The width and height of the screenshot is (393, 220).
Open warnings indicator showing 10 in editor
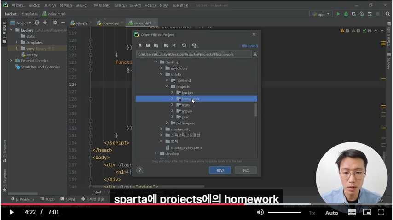point(345,31)
